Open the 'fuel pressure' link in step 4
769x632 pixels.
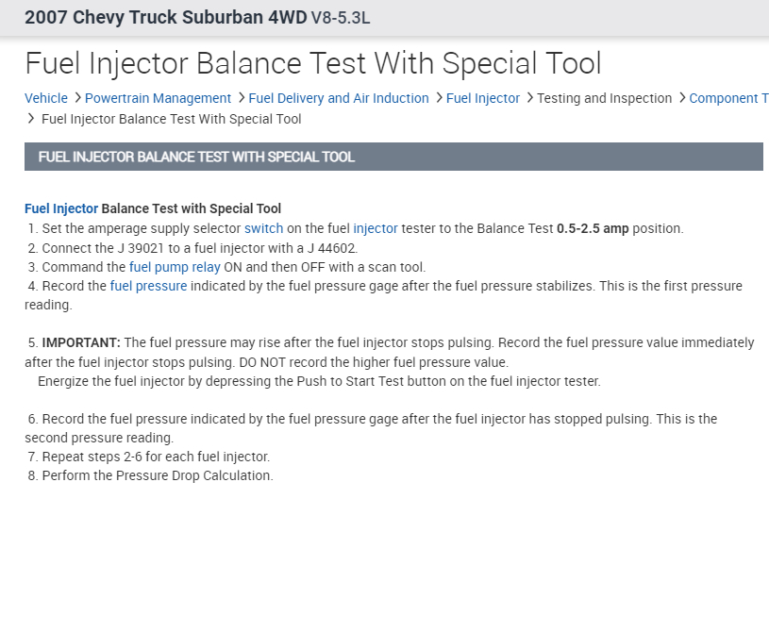click(x=148, y=286)
